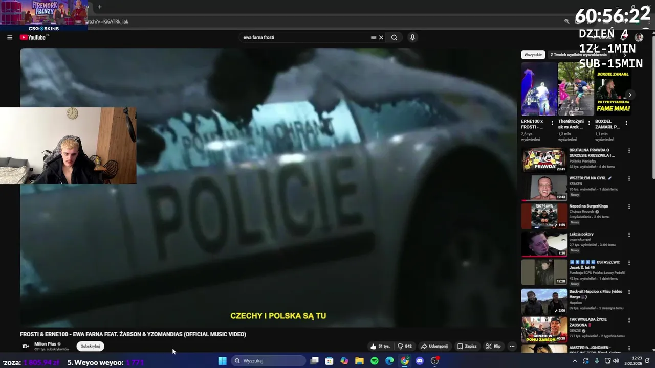Open Spotify from the taskbar
655x368 pixels.
pyautogui.click(x=375, y=361)
